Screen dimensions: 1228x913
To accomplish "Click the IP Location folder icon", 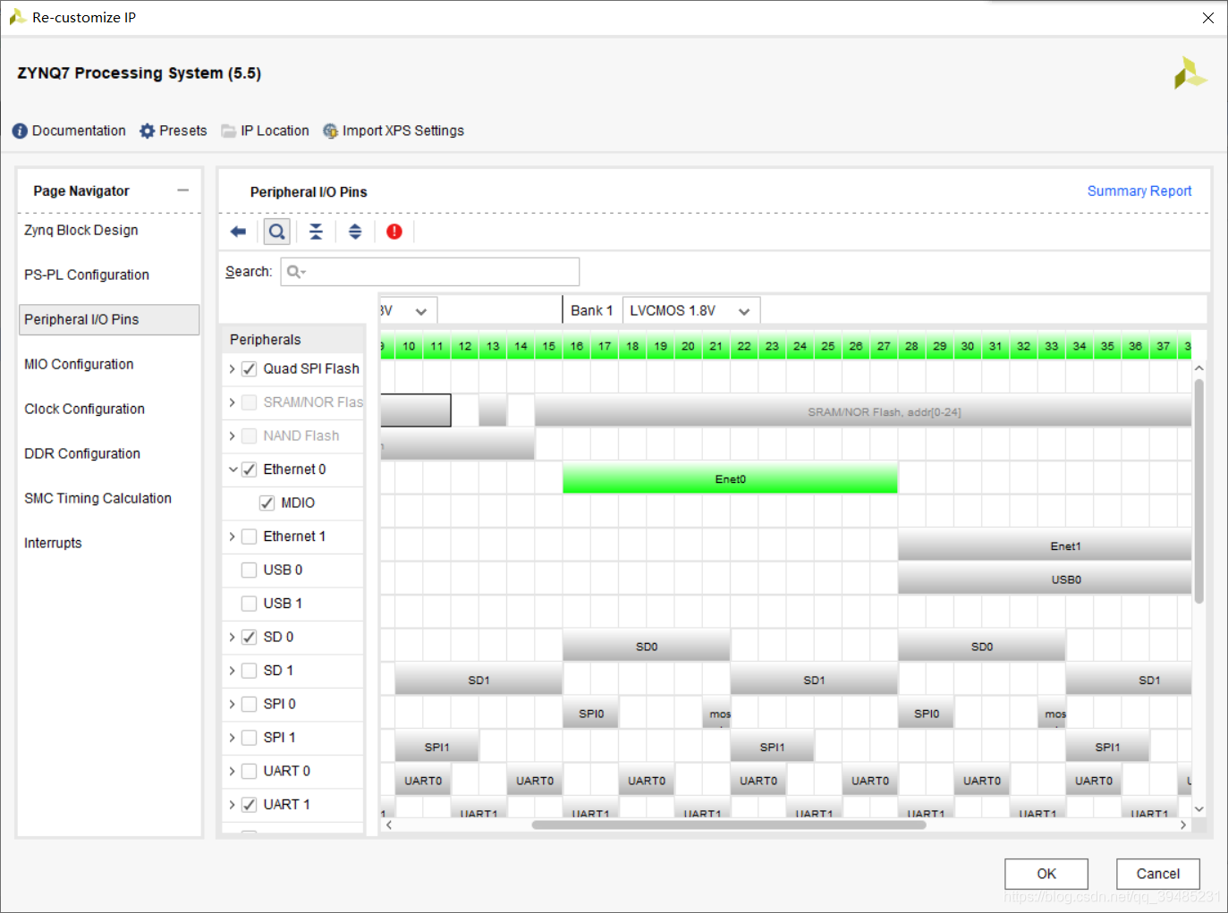I will [x=228, y=131].
